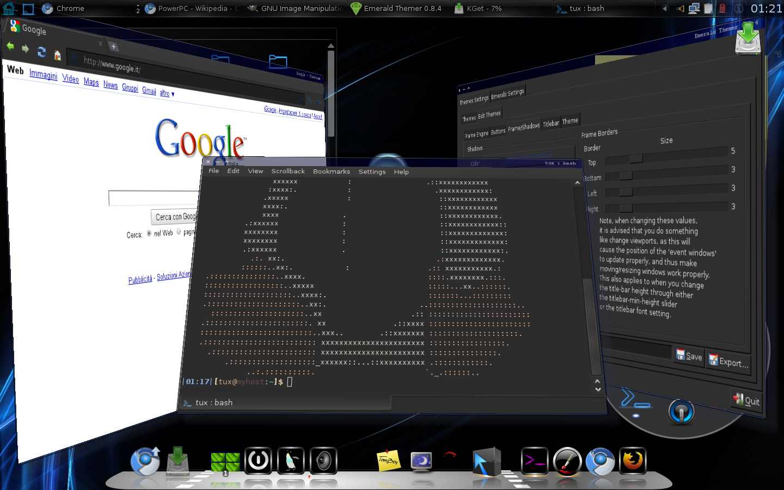This screenshot has width=784, height=490.
Task: Open File menu in Konsole
Action: tap(214, 171)
